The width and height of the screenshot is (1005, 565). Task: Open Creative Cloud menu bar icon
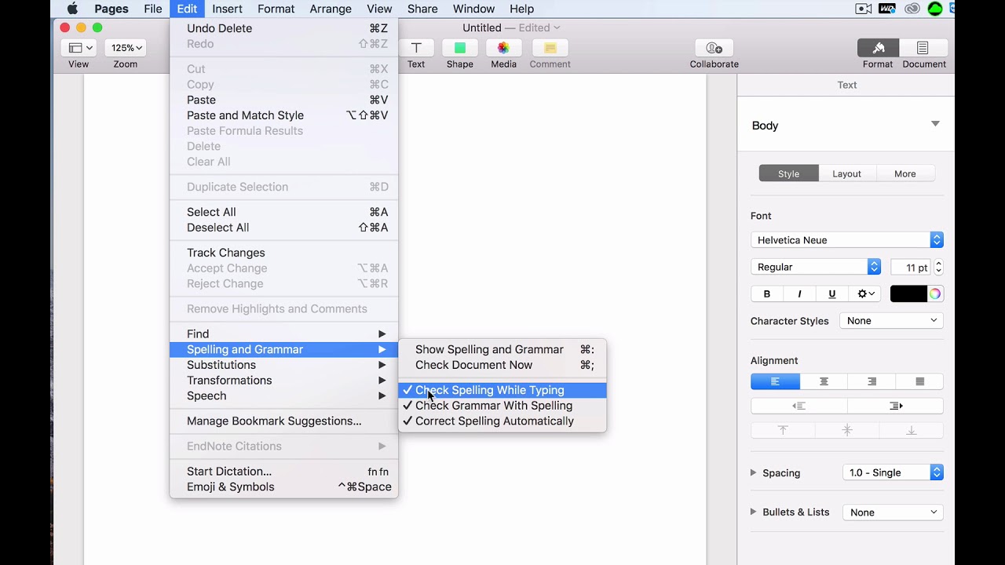pyautogui.click(x=912, y=9)
